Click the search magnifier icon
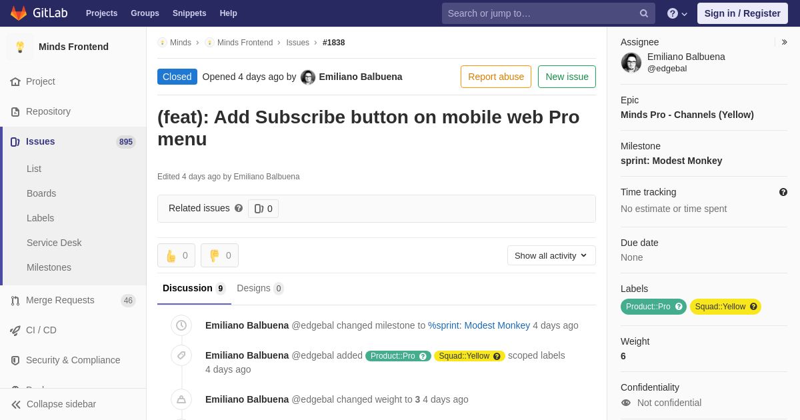Viewport: 800px width, 420px height. click(x=644, y=13)
